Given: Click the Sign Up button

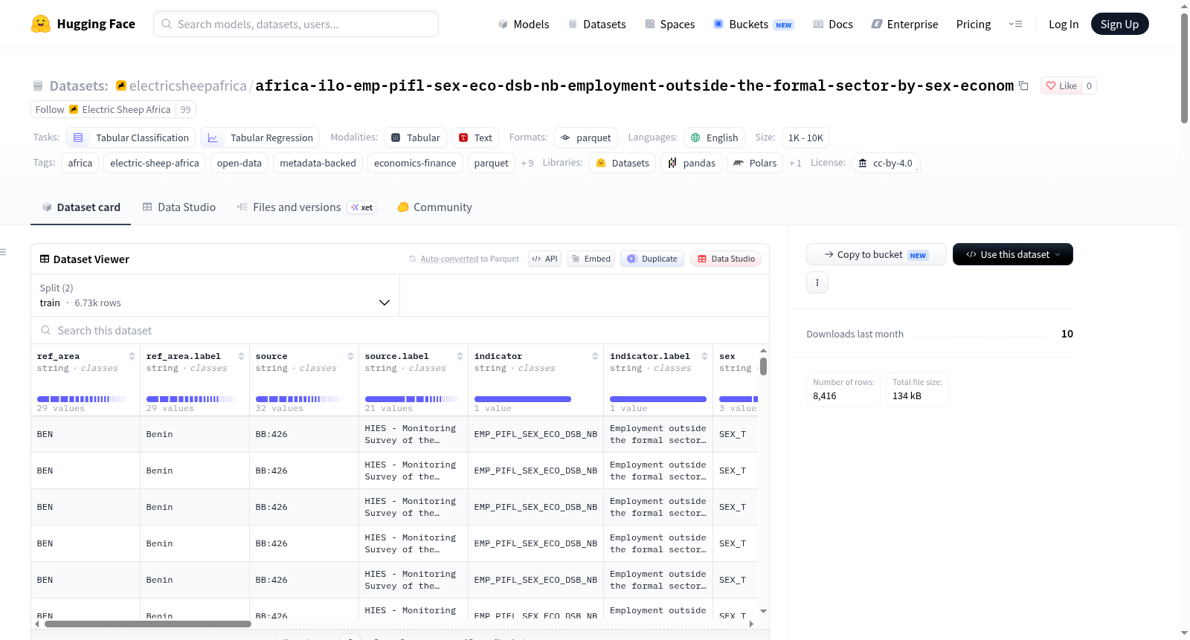Looking at the screenshot, I should pyautogui.click(x=1119, y=24).
